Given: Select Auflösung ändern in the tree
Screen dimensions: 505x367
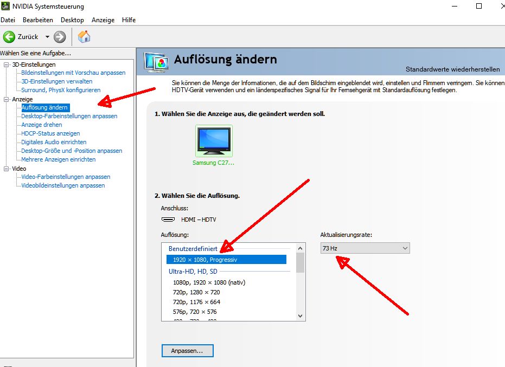Looking at the screenshot, I should pos(45,107).
